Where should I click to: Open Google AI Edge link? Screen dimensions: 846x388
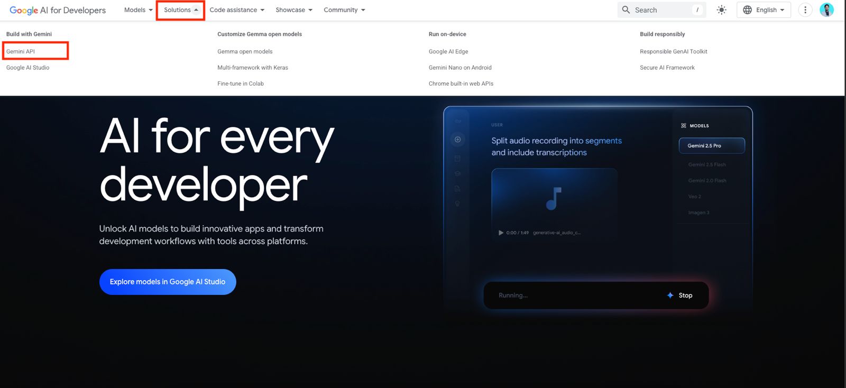click(x=448, y=51)
